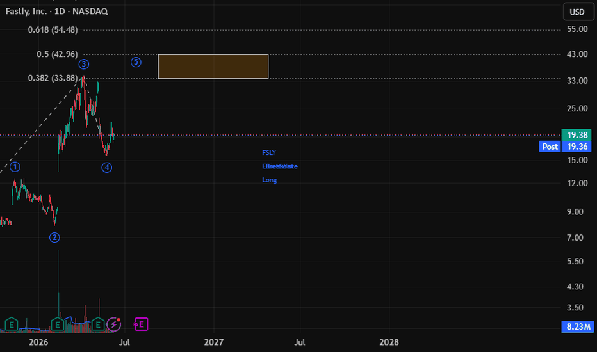
Task: Click the 8.23M volume value label
Action: [x=578, y=326]
